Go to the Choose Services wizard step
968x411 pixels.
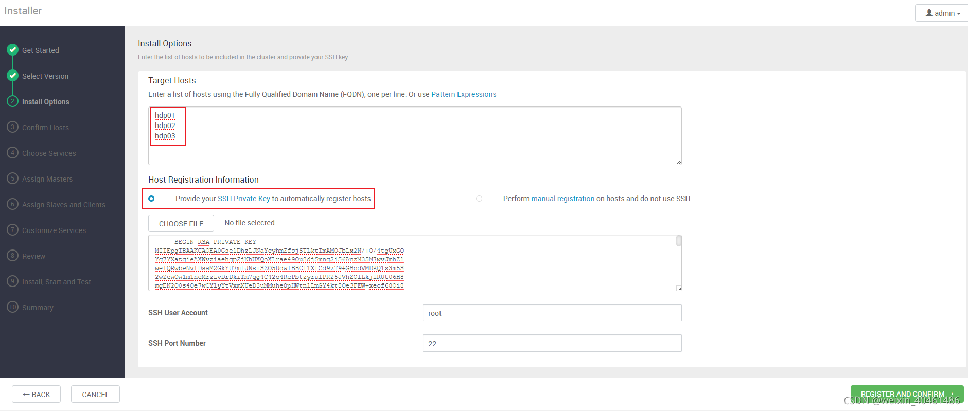pyautogui.click(x=49, y=153)
